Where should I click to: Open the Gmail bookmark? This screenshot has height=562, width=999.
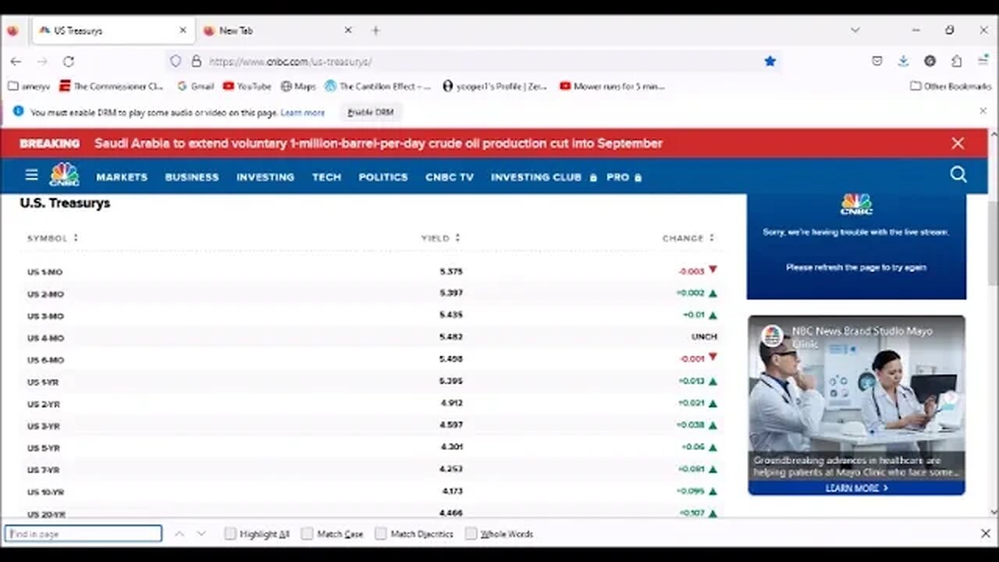click(x=195, y=86)
